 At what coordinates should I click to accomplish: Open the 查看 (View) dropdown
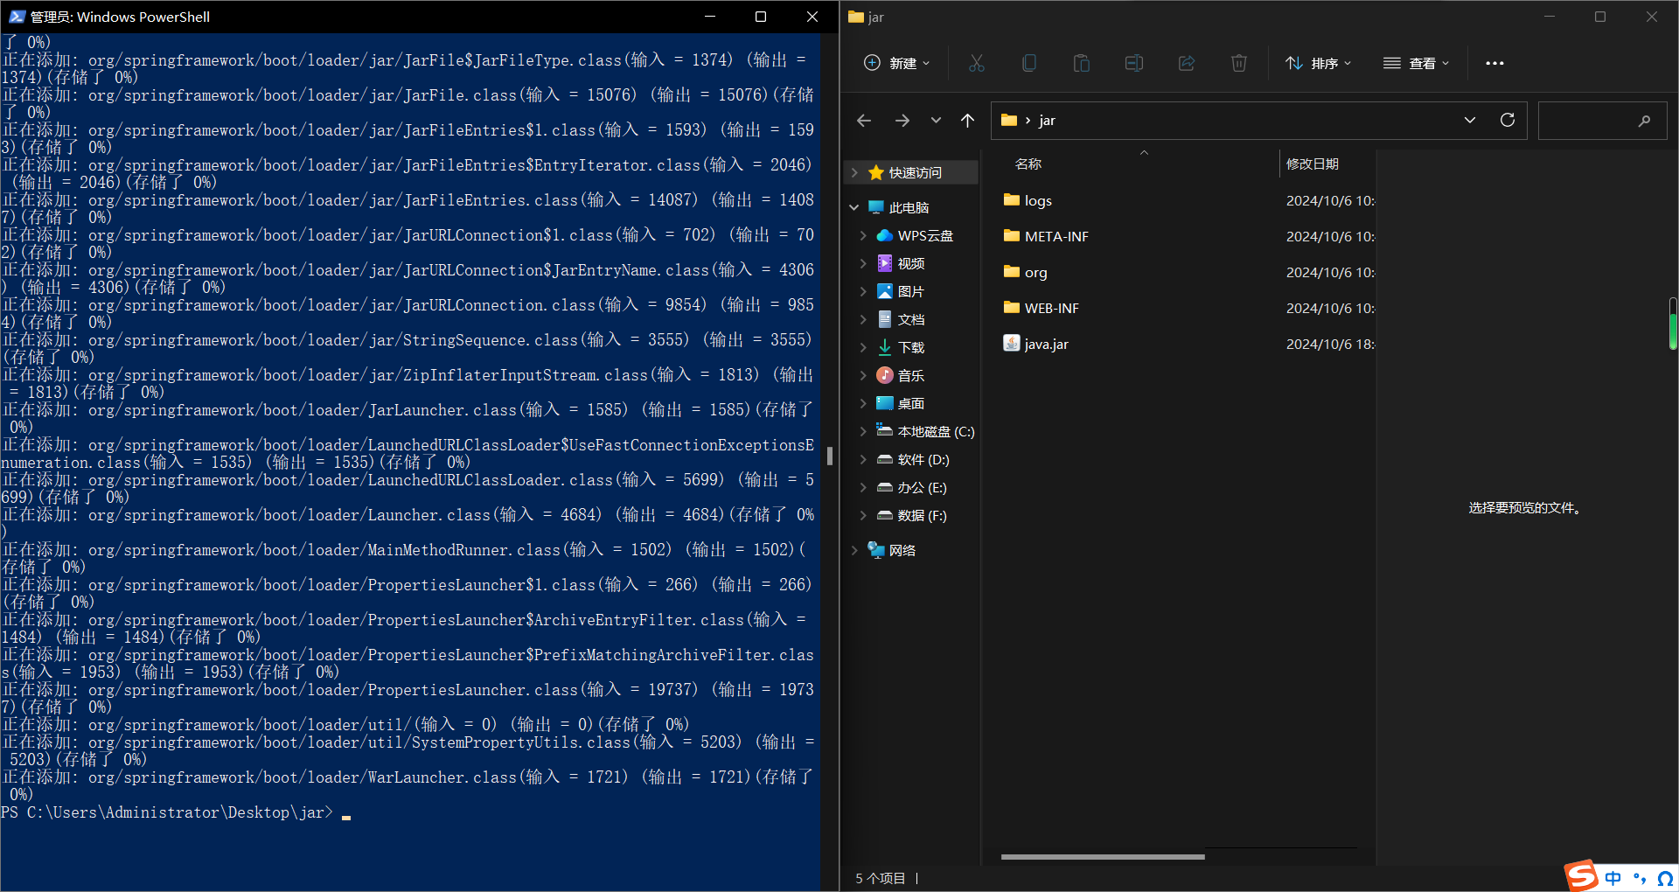pyautogui.click(x=1417, y=63)
